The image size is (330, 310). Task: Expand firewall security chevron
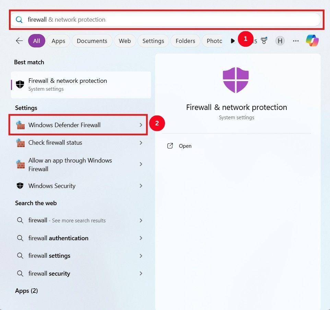tap(141, 274)
